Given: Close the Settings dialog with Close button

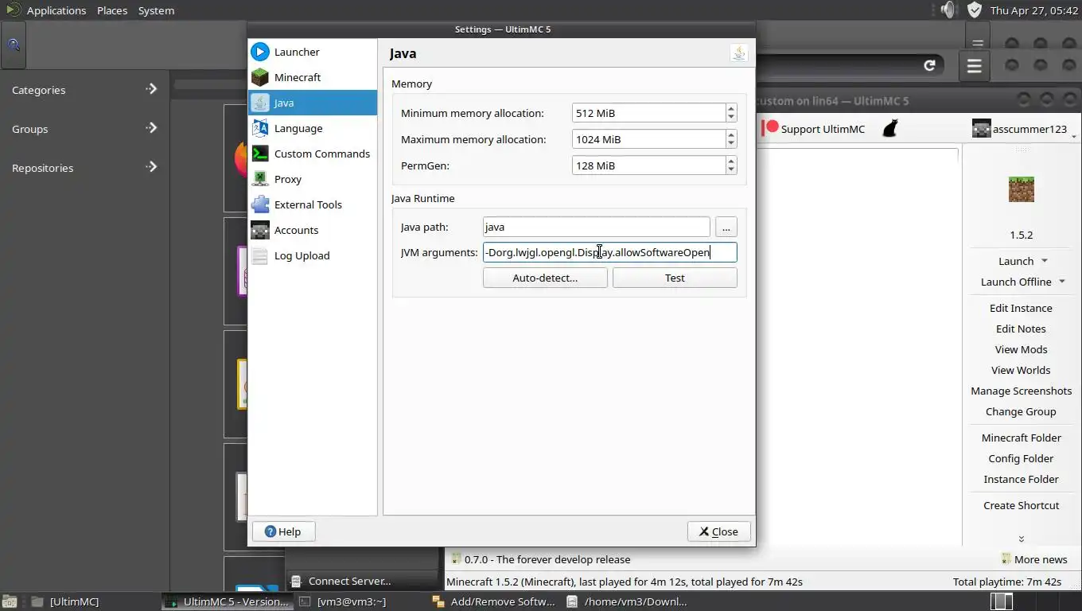Looking at the screenshot, I should pyautogui.click(x=718, y=531).
